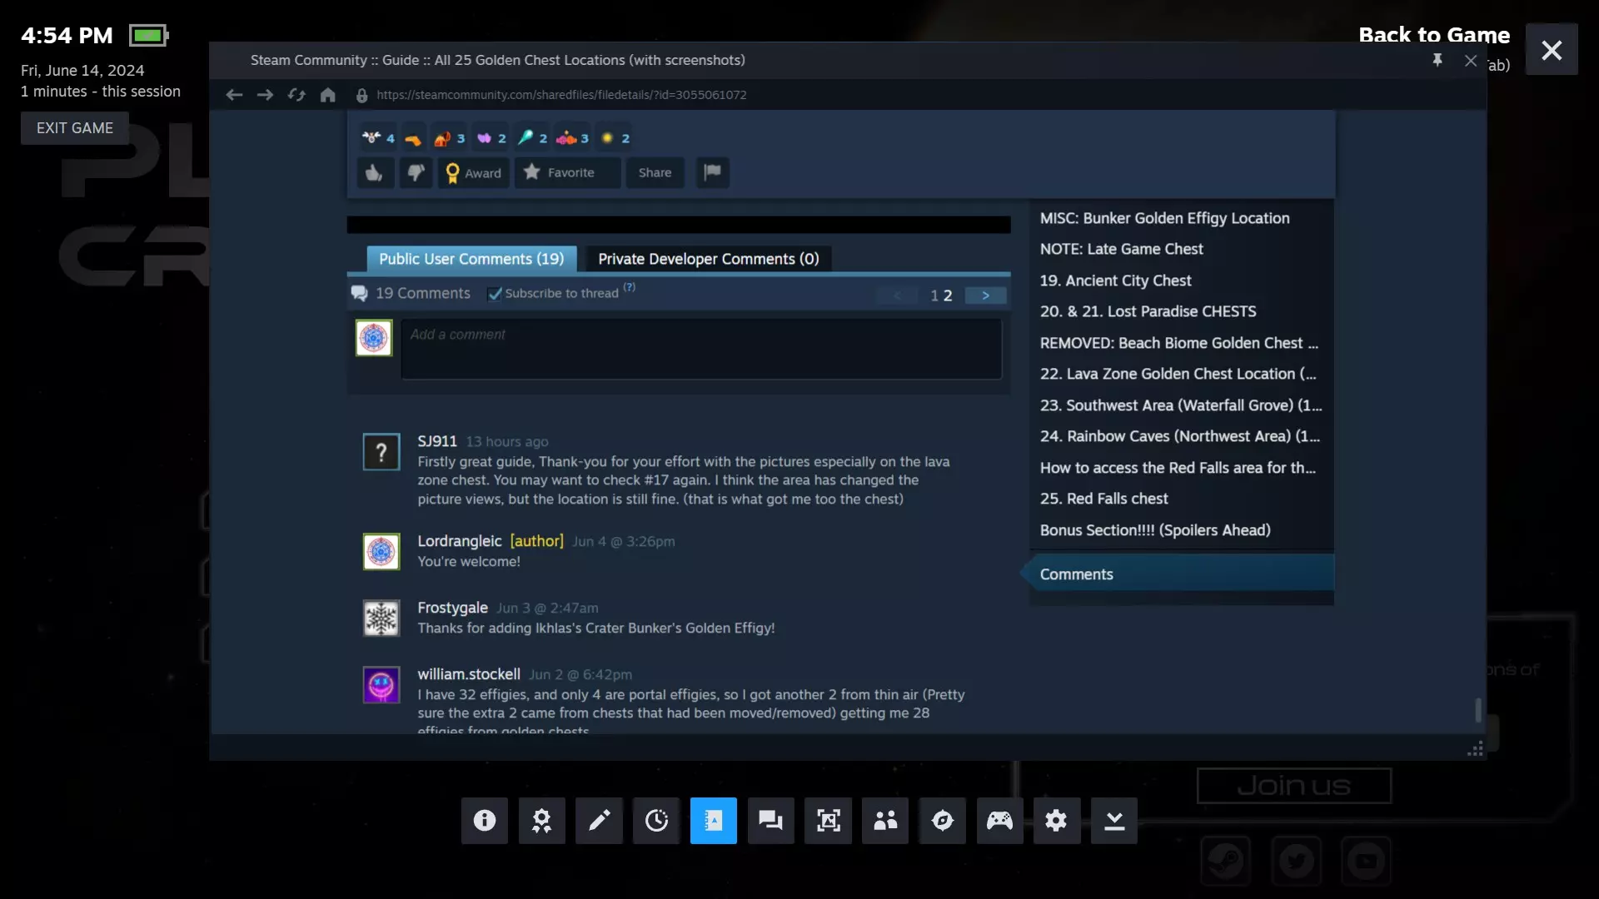Click the page scrollbar thumb
The width and height of the screenshot is (1599, 899).
point(1478,710)
